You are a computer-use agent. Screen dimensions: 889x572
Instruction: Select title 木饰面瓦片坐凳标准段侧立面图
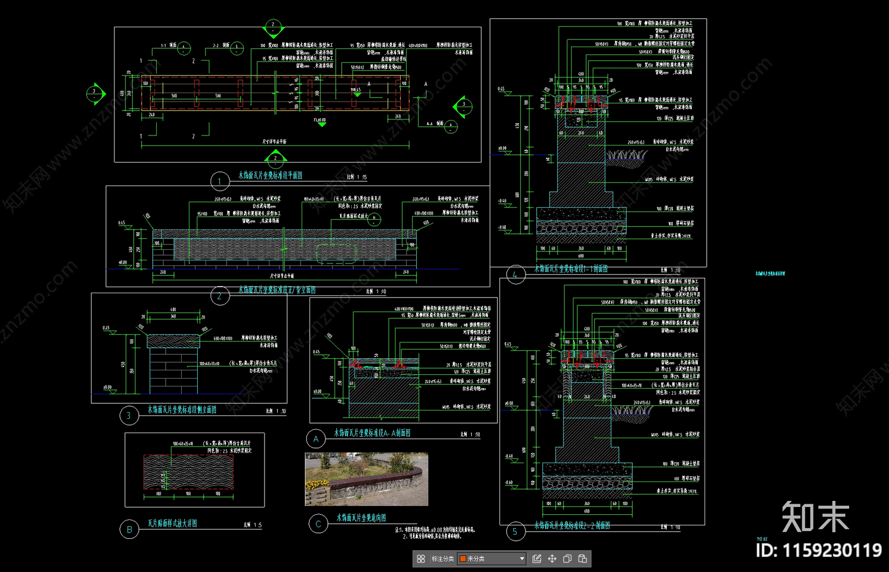[182, 410]
